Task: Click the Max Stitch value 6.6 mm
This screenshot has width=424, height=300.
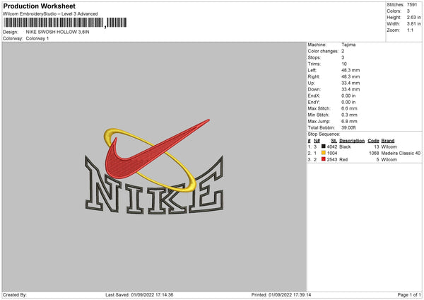Action: 349,108
